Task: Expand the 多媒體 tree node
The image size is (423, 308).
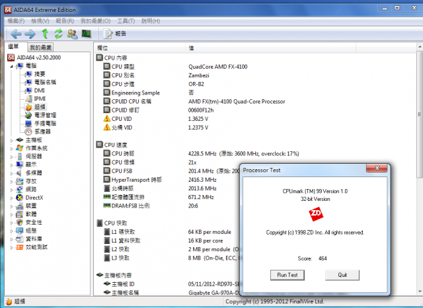Action: (11, 173)
